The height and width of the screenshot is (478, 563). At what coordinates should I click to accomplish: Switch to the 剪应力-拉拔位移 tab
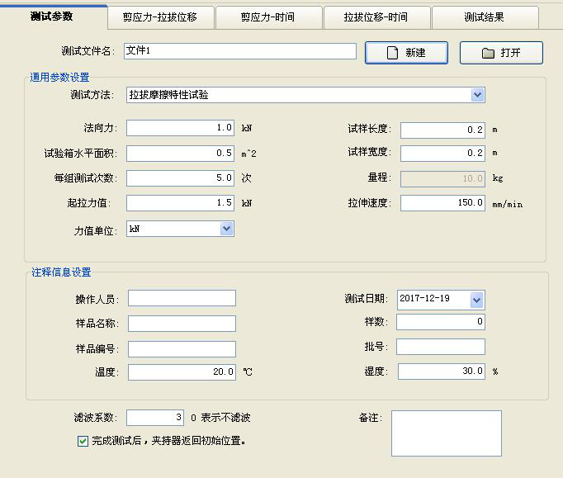pos(159,17)
